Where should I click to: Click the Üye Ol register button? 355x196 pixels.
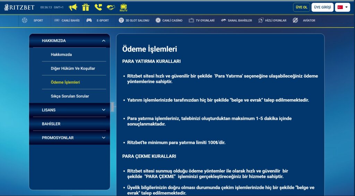tap(302, 7)
